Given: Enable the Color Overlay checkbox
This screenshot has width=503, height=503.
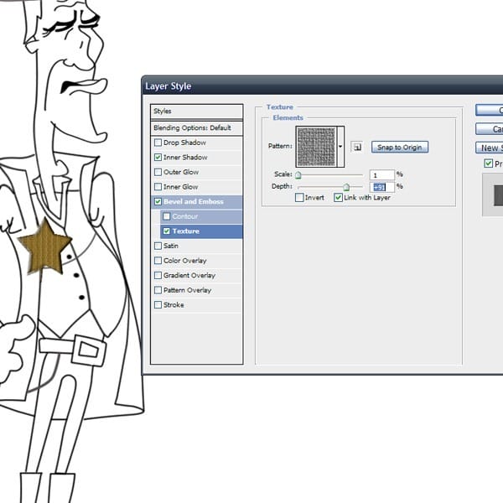Looking at the screenshot, I should point(158,261).
